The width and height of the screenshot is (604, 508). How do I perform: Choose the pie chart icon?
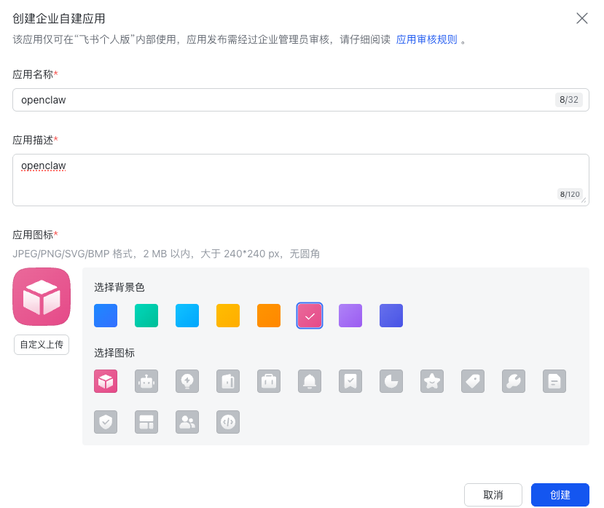click(391, 381)
